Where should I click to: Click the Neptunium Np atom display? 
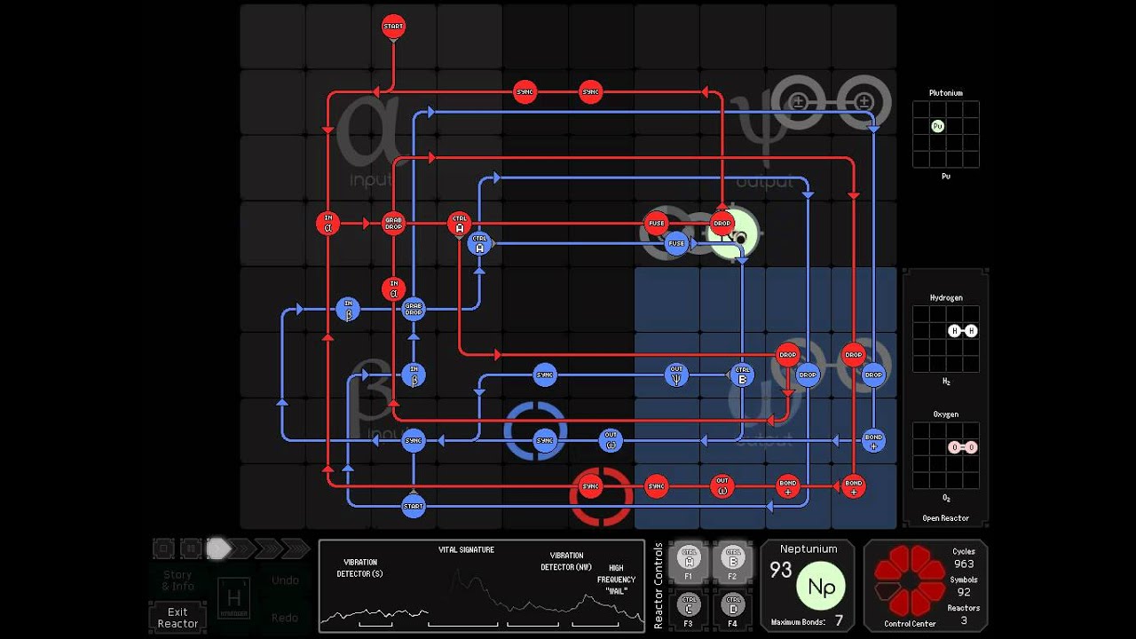click(821, 587)
